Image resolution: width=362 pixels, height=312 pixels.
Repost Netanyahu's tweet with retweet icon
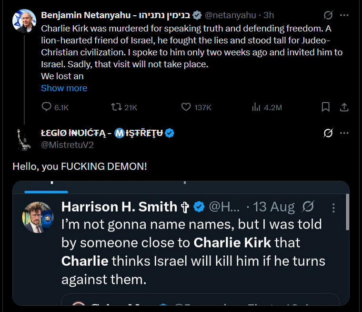pos(115,107)
